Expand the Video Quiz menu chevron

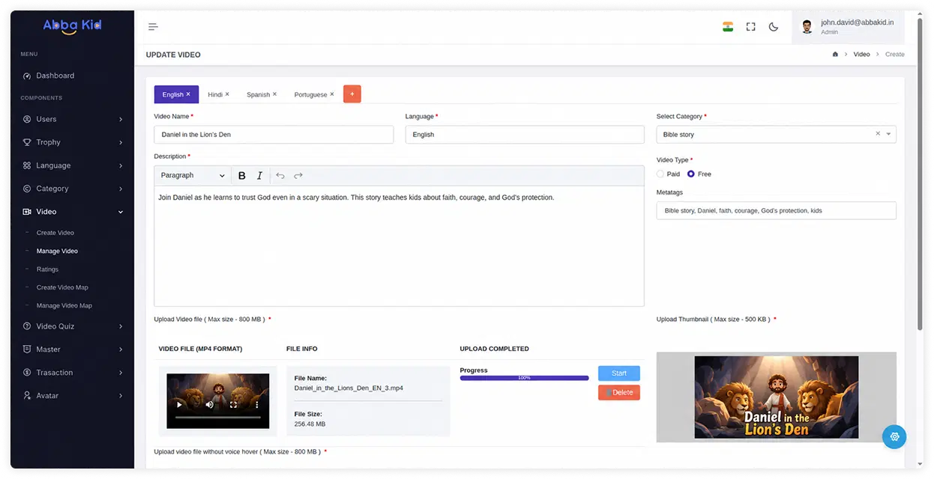pos(121,326)
